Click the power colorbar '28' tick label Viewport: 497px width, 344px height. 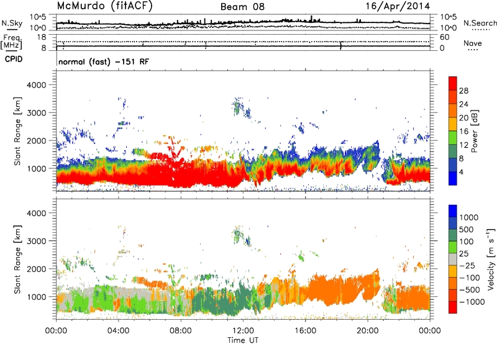(x=463, y=91)
